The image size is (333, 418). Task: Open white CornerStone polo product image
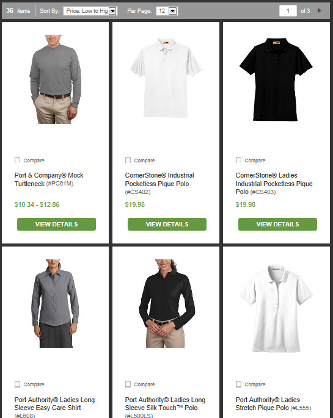point(166,78)
